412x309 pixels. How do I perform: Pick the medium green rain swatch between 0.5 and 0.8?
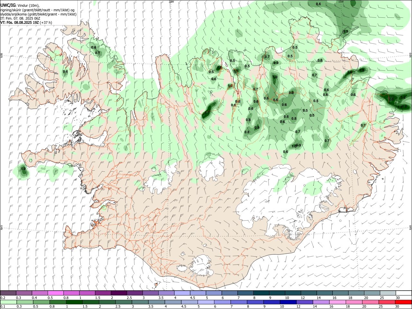pyautogui.click(x=41, y=302)
